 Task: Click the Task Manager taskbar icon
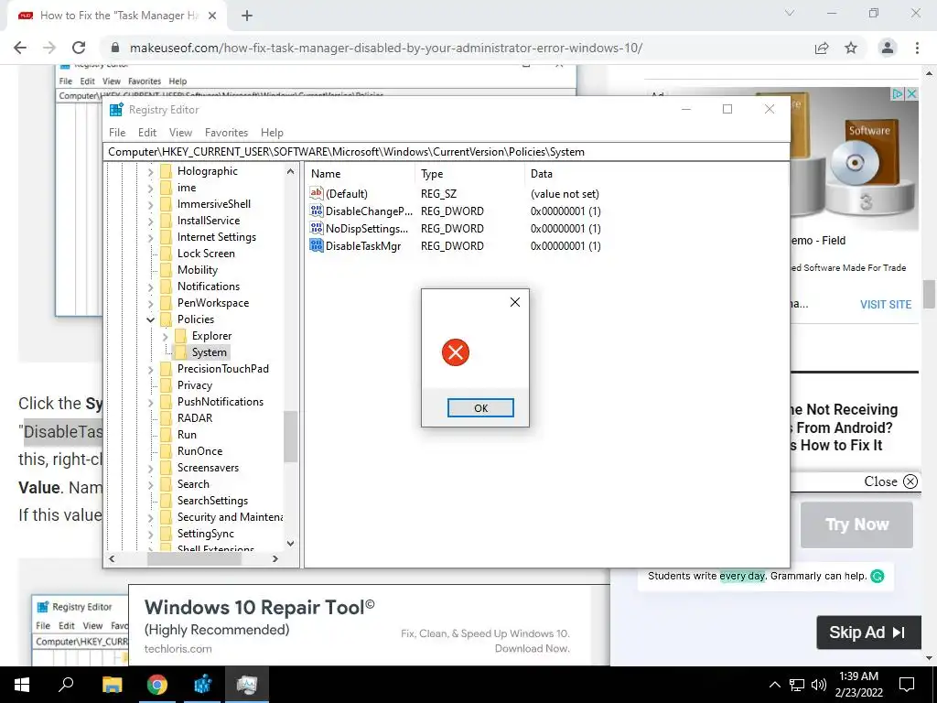tap(247, 684)
